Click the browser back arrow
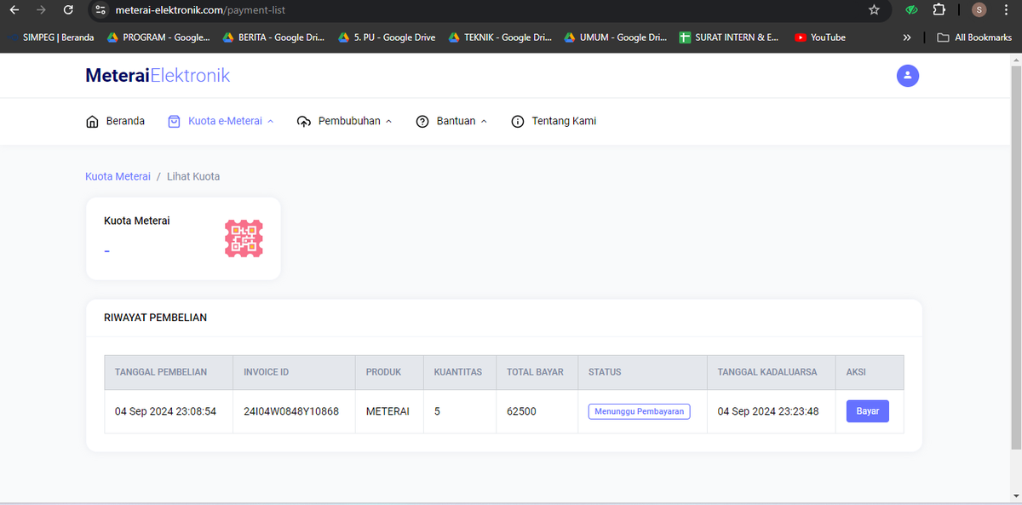Viewport: 1022px width, 505px height. click(x=14, y=10)
